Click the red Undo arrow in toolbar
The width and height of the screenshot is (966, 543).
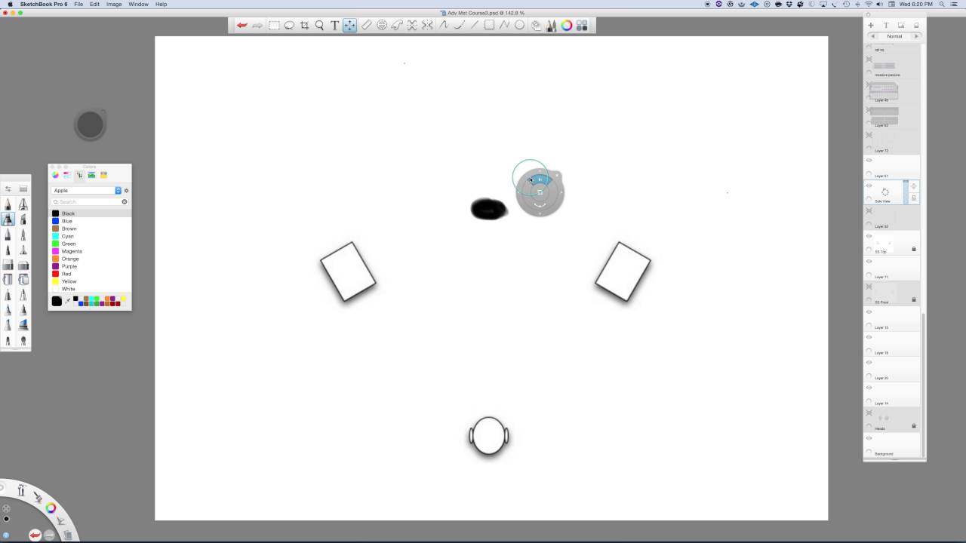[x=242, y=26]
